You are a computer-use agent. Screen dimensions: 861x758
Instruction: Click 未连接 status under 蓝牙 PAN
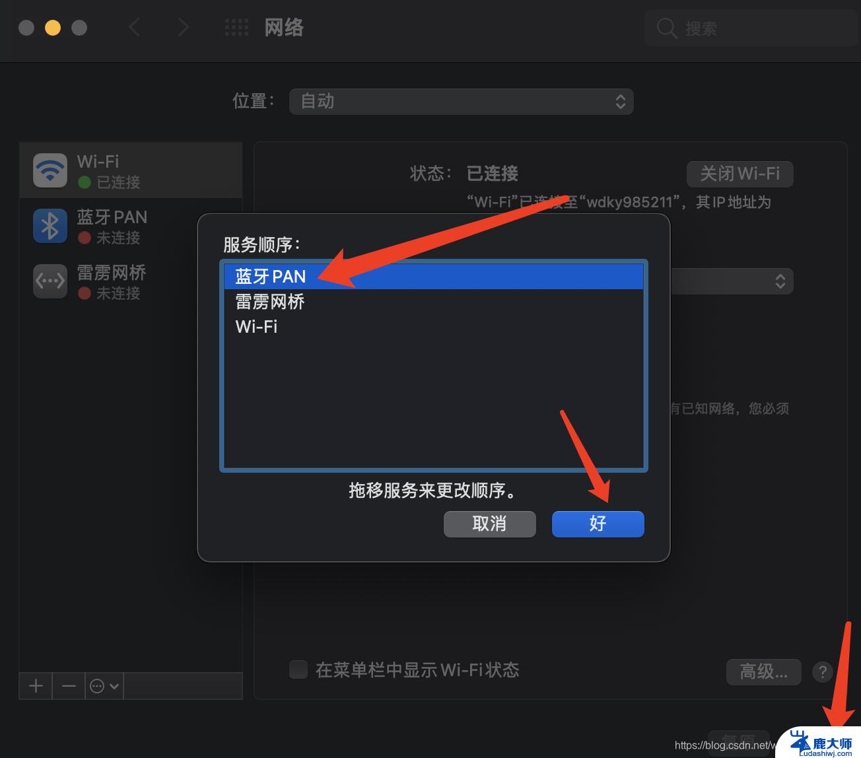tap(118, 238)
